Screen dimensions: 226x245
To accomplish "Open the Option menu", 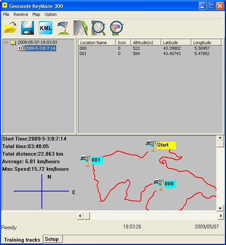I will (x=50, y=14).
